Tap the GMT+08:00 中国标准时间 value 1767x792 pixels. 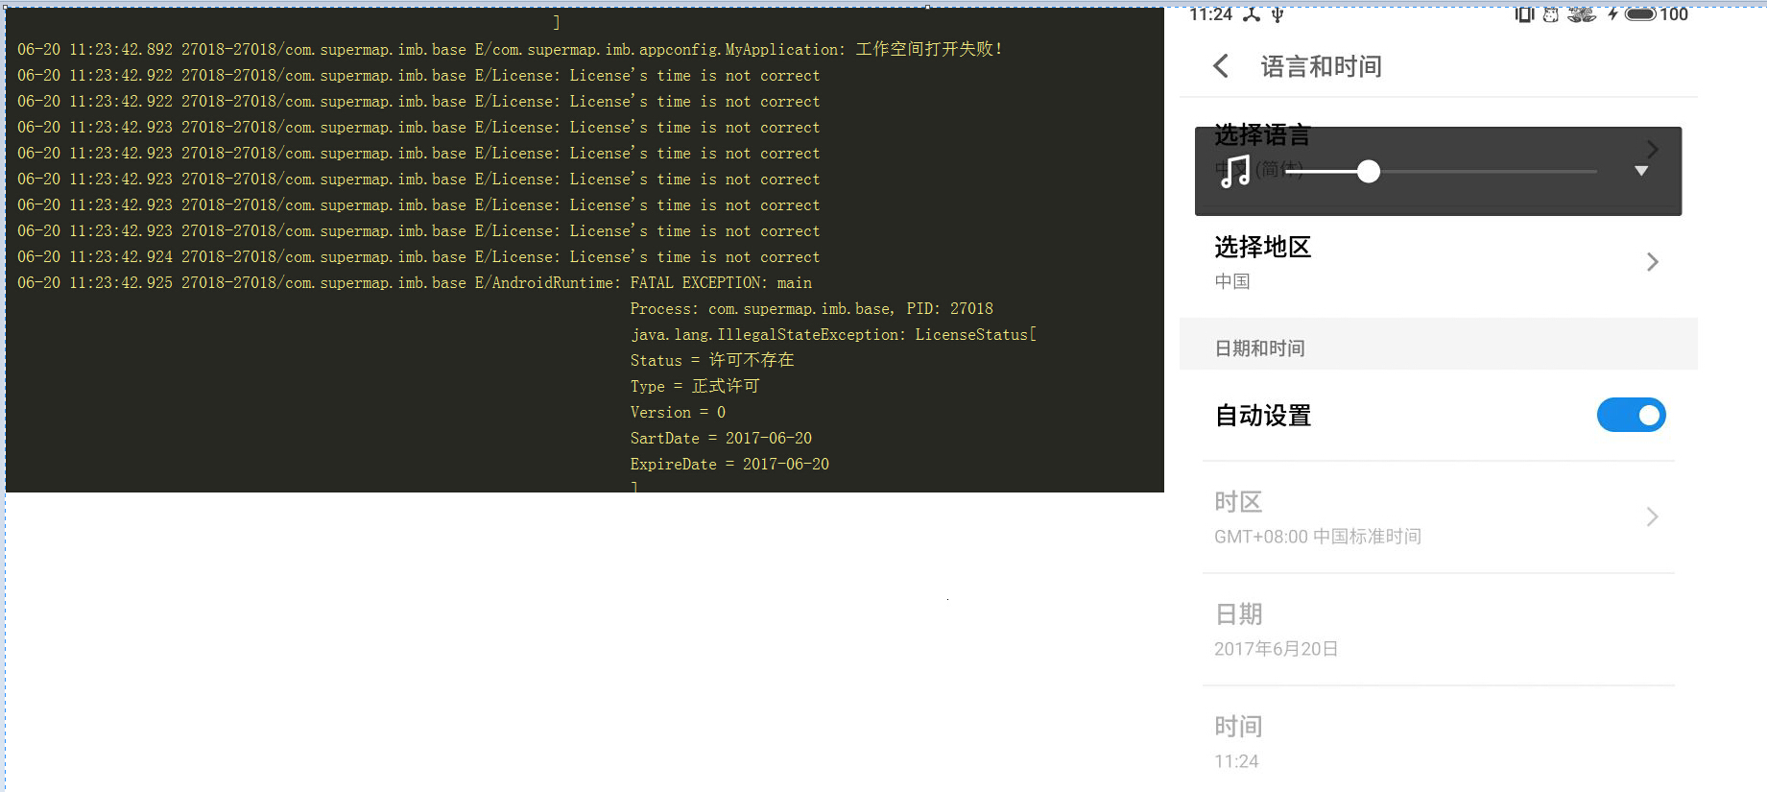(1317, 537)
